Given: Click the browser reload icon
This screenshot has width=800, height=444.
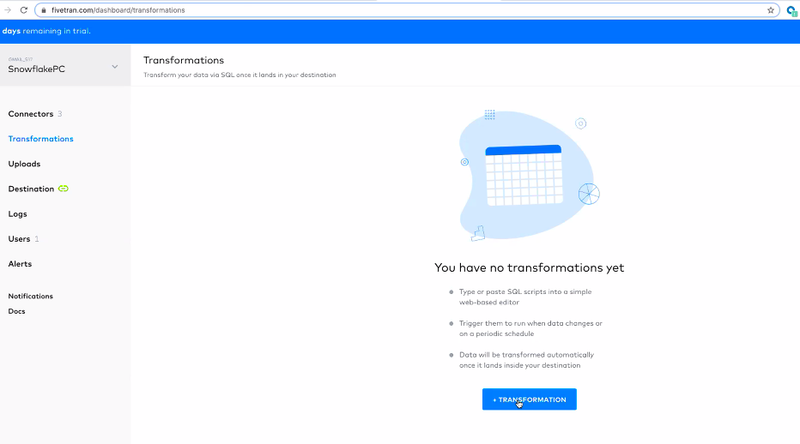Looking at the screenshot, I should click(24, 10).
